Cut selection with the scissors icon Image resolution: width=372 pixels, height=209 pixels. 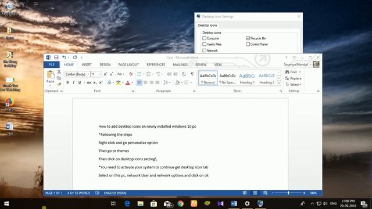[59, 71]
